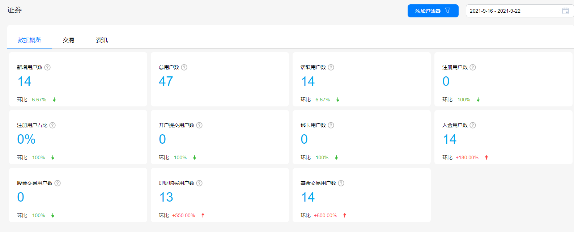The width and height of the screenshot is (574, 232).
Task: Click the 证券 page title
Action: 14,10
